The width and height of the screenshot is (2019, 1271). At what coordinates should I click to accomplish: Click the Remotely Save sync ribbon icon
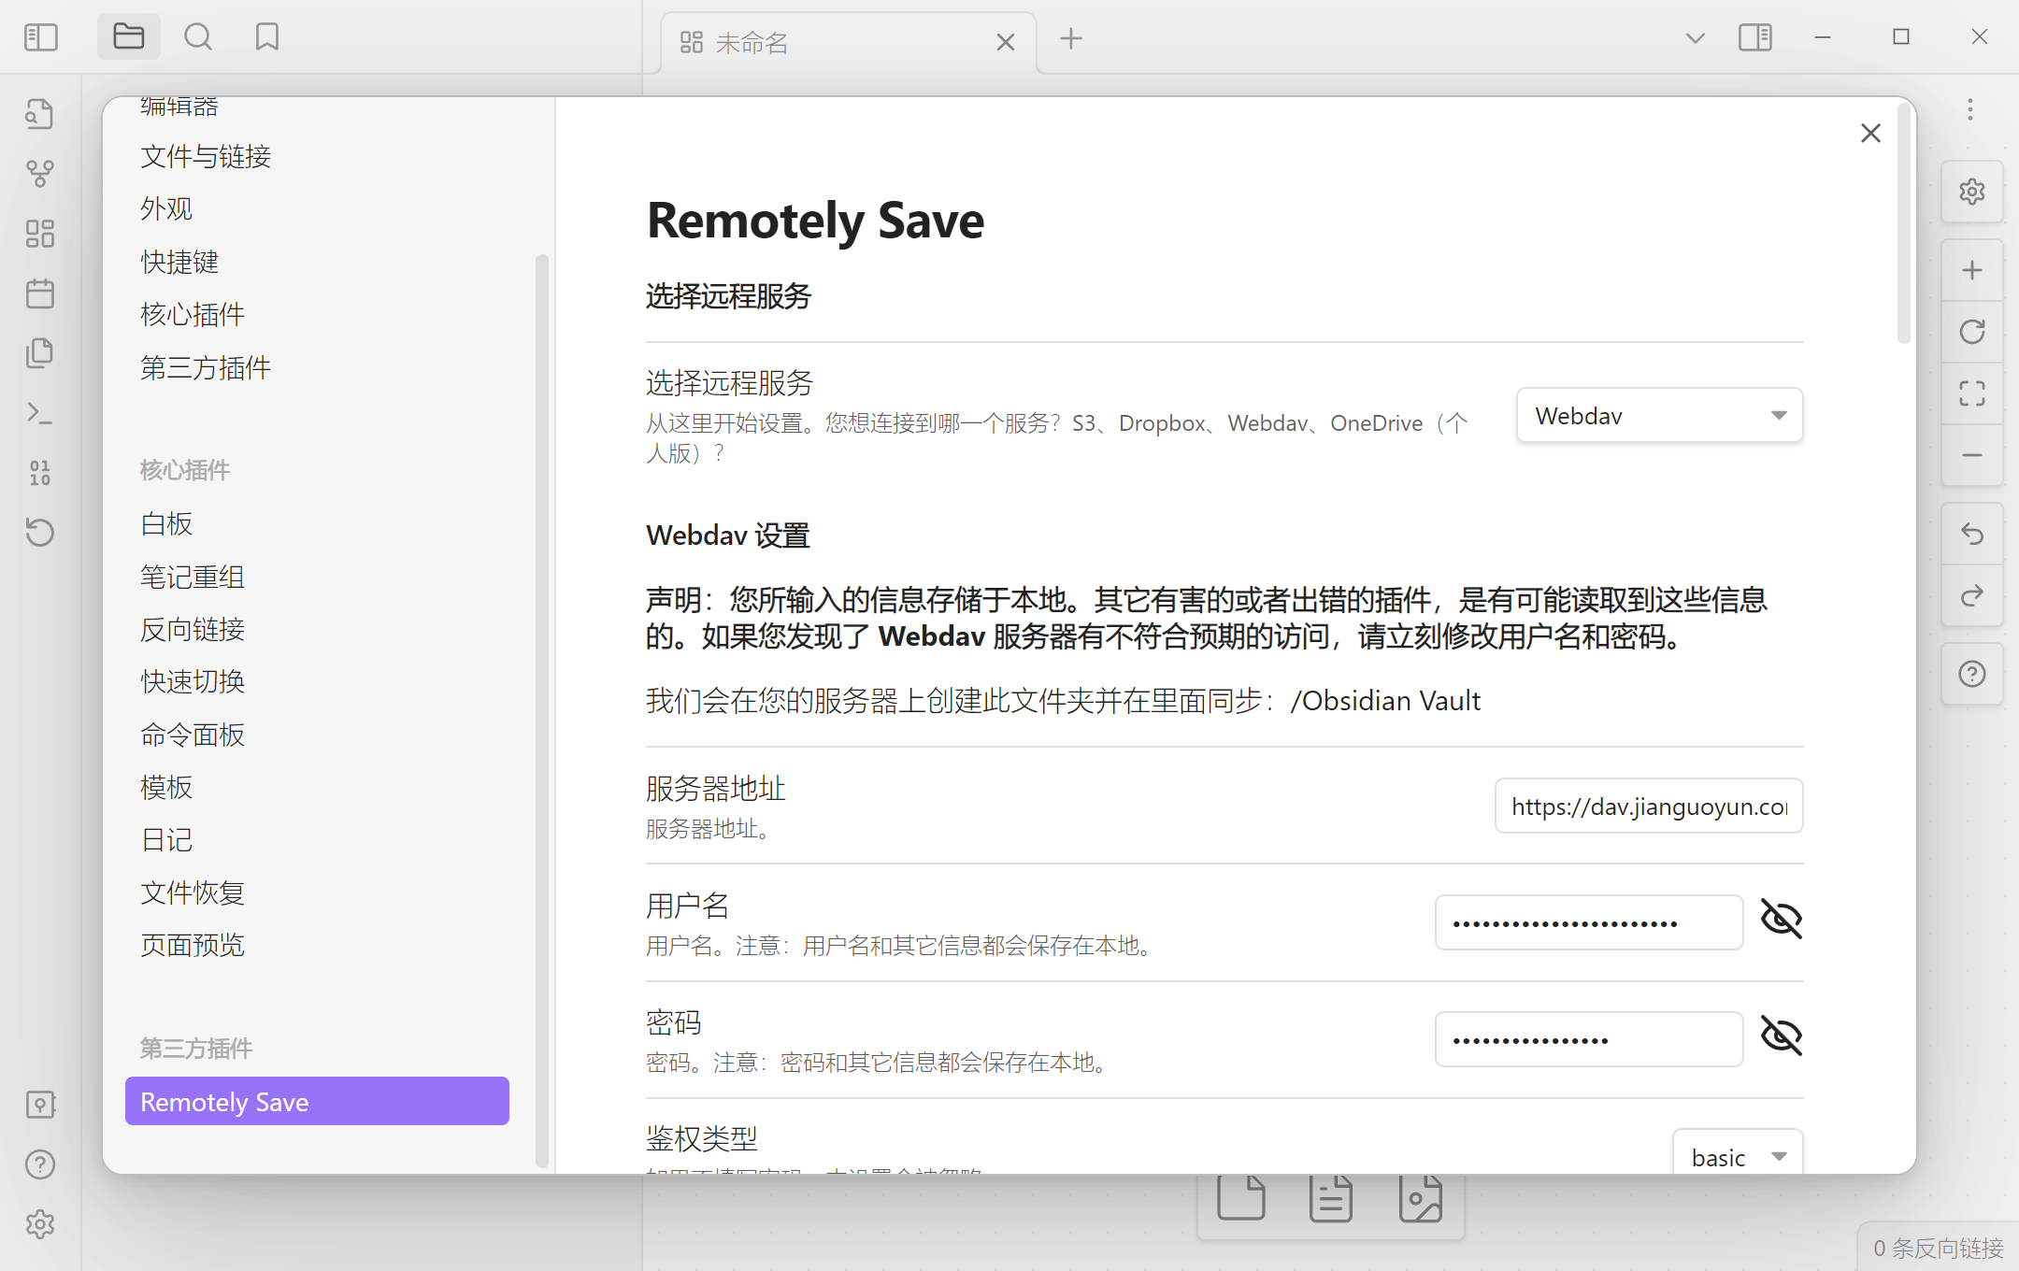tap(39, 533)
